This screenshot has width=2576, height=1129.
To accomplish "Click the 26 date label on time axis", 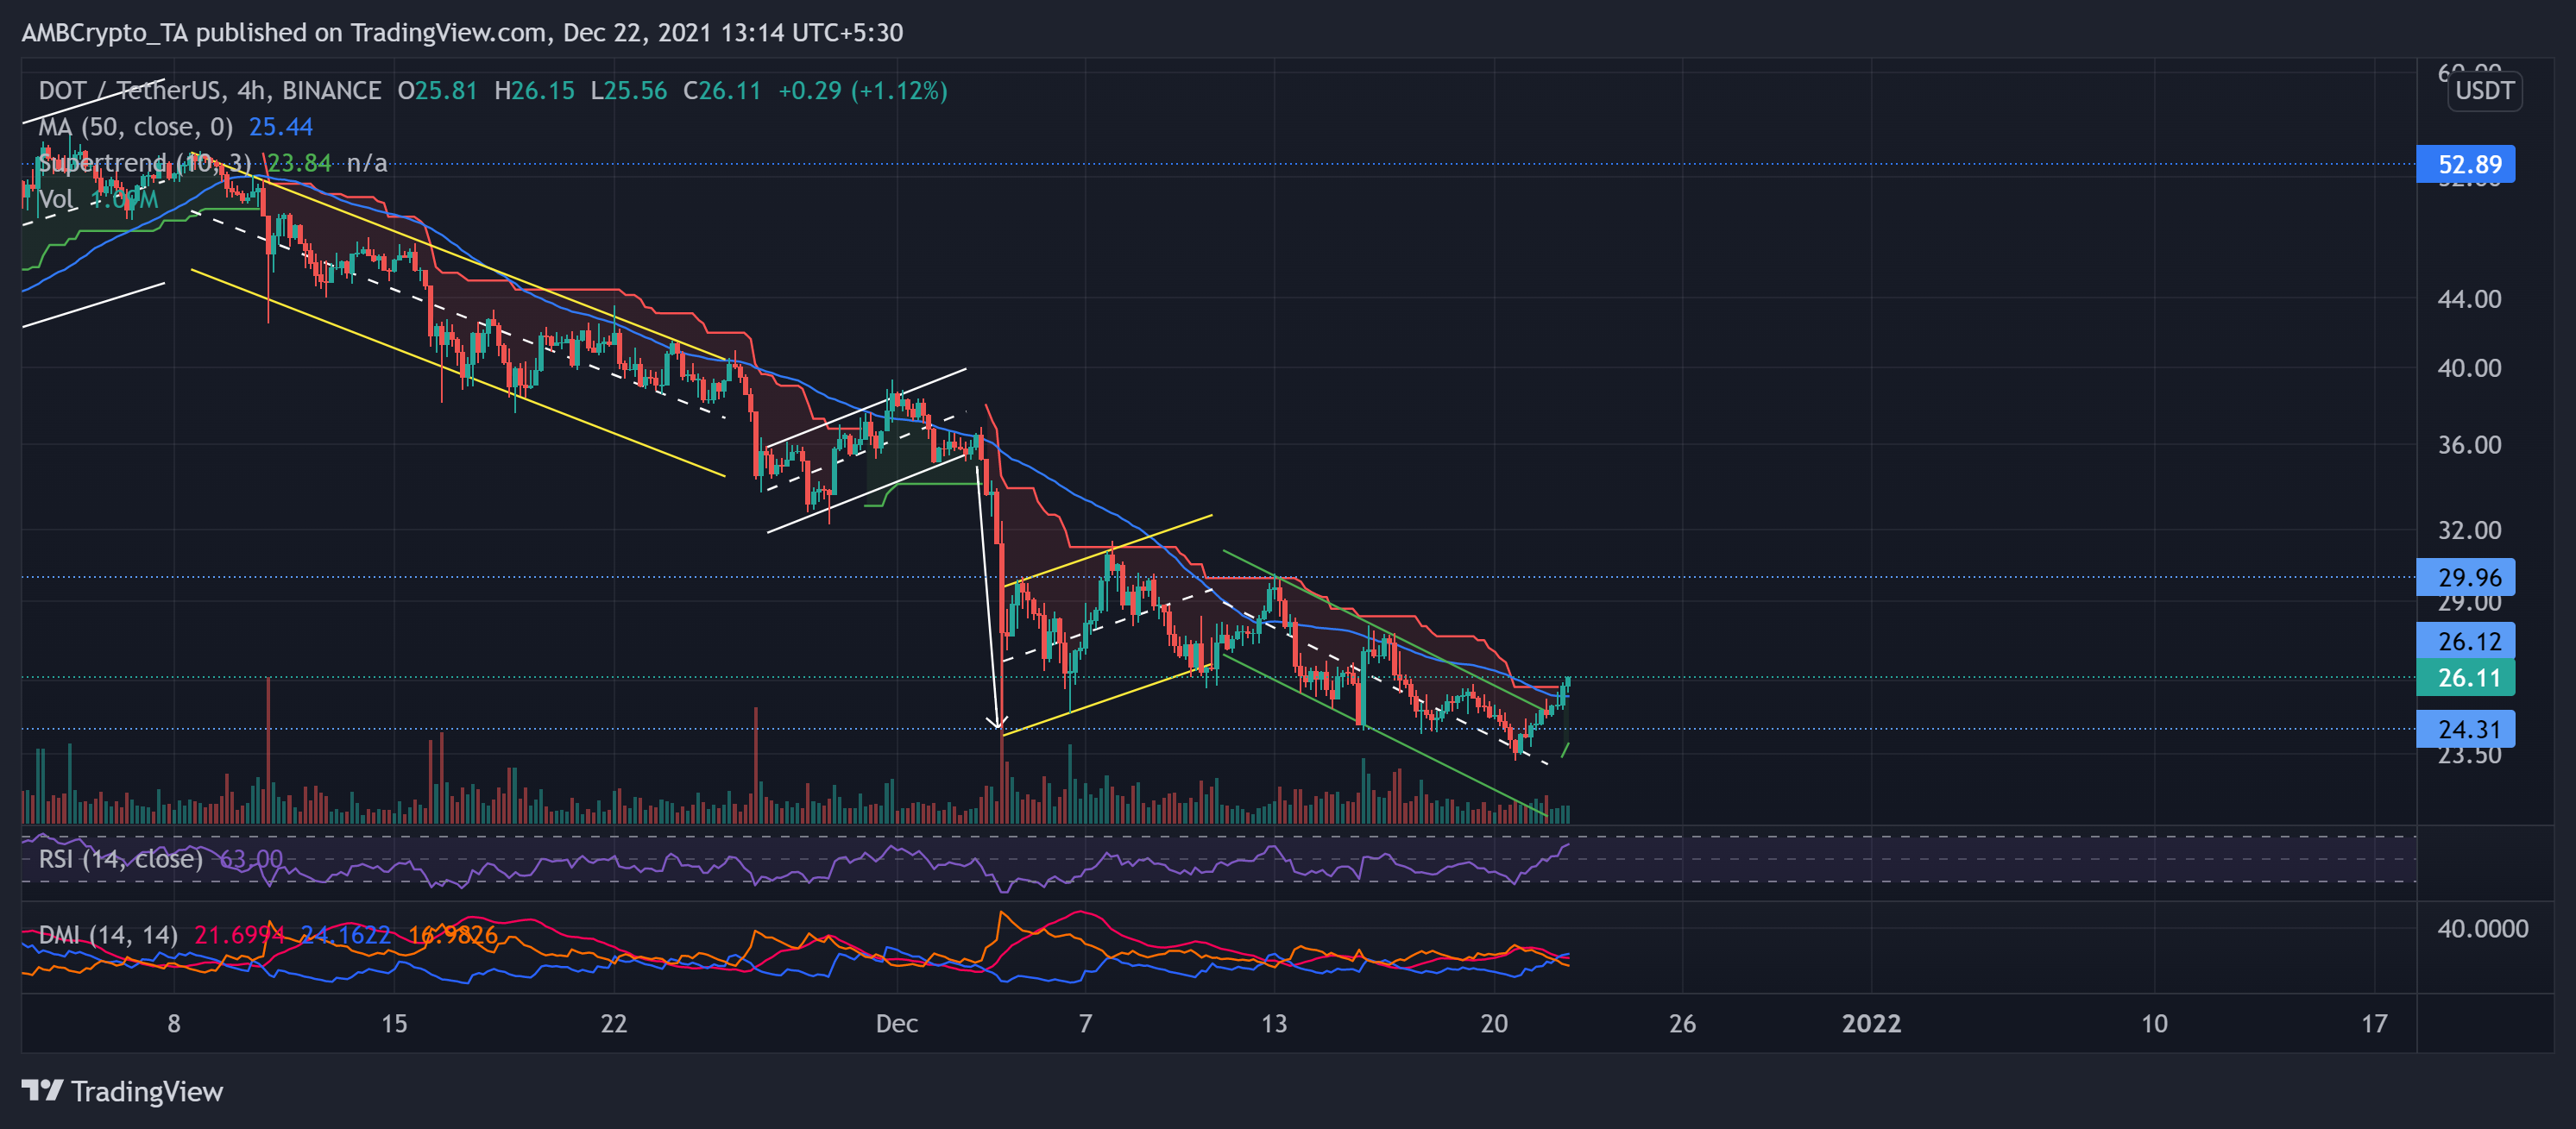I will click(1682, 1023).
